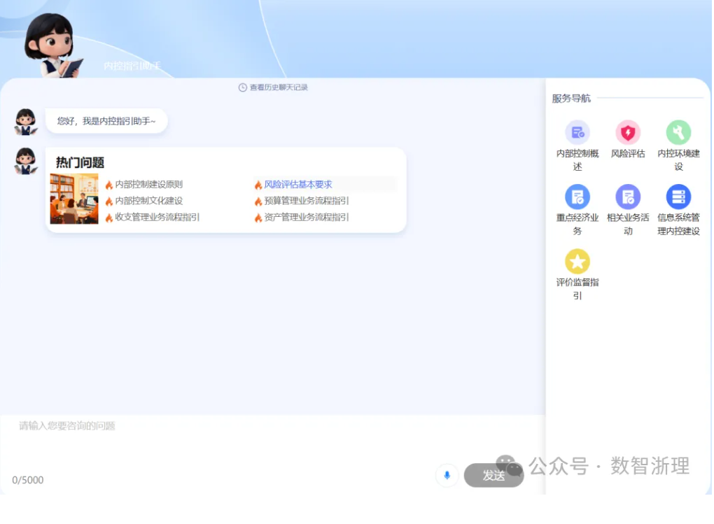Open hot question 内部控制文化建设
This screenshot has height=524, width=714.
pos(148,201)
